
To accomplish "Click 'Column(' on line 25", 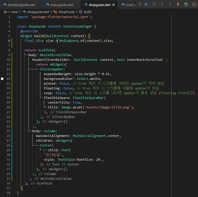I will [x=50, y=131].
